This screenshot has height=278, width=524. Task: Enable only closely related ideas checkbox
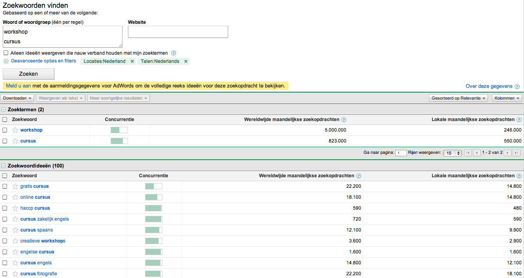(6, 53)
